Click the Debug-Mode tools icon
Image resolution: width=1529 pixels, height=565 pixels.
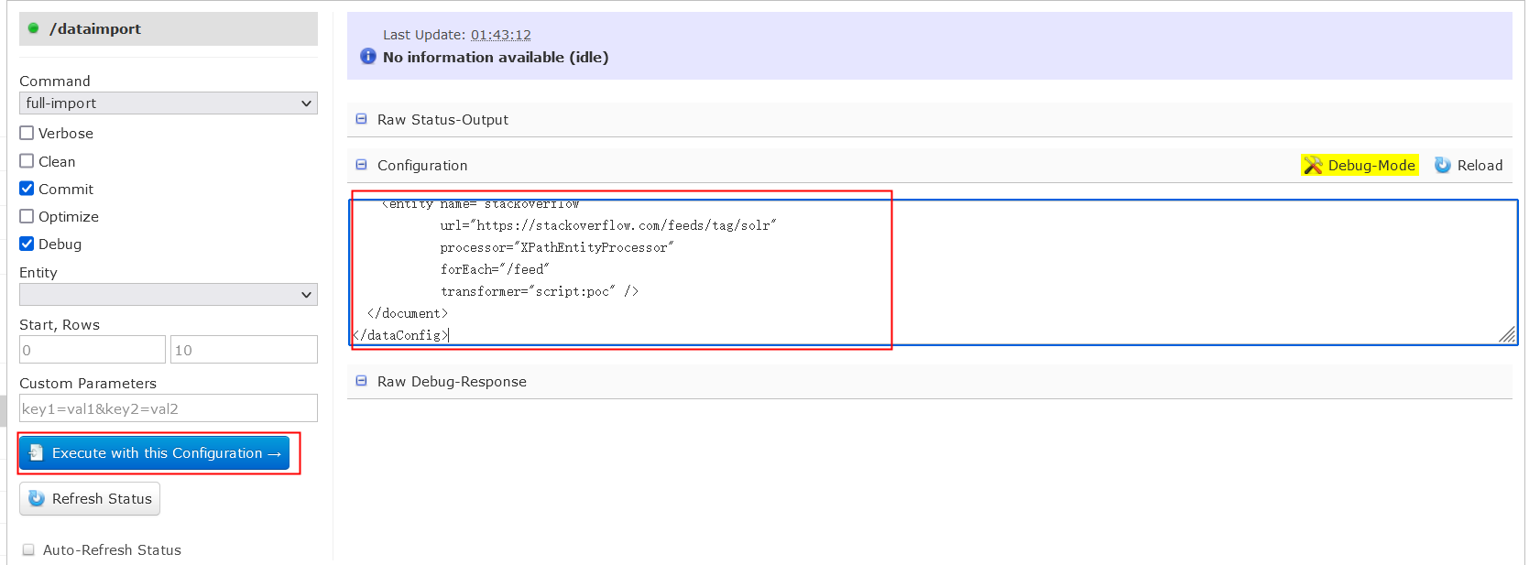coord(1313,165)
